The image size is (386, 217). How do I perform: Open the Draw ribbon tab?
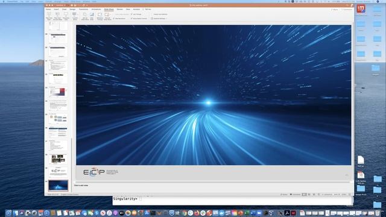[x=65, y=10]
